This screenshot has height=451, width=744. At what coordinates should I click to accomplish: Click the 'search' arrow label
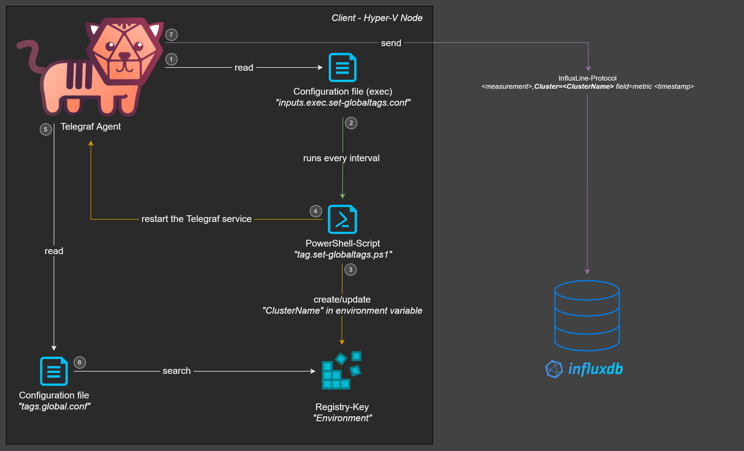pos(177,371)
